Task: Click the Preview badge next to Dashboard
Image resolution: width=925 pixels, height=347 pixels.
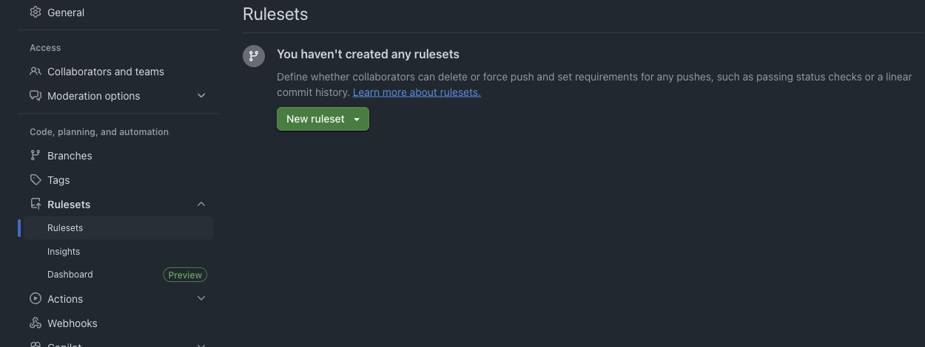Action: (185, 275)
